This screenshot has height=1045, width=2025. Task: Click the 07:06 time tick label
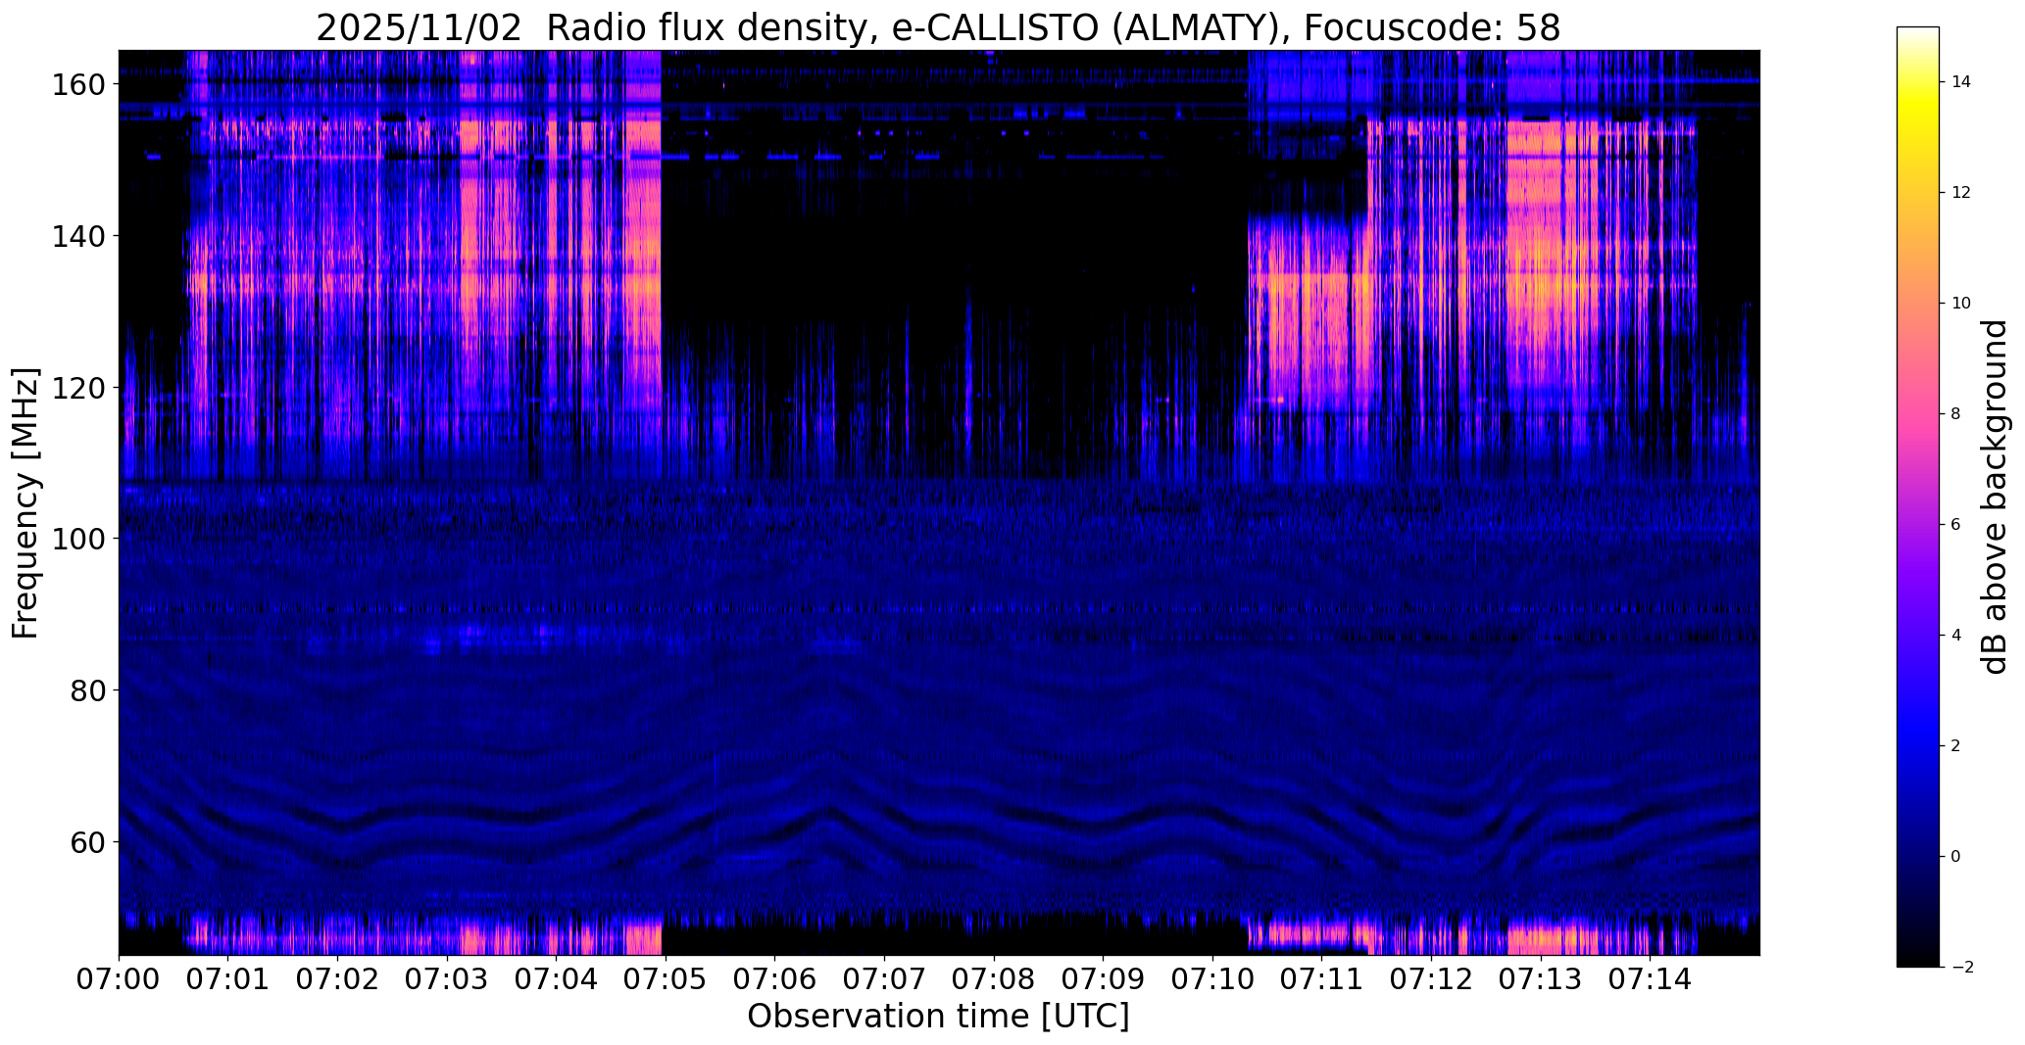[x=775, y=978]
